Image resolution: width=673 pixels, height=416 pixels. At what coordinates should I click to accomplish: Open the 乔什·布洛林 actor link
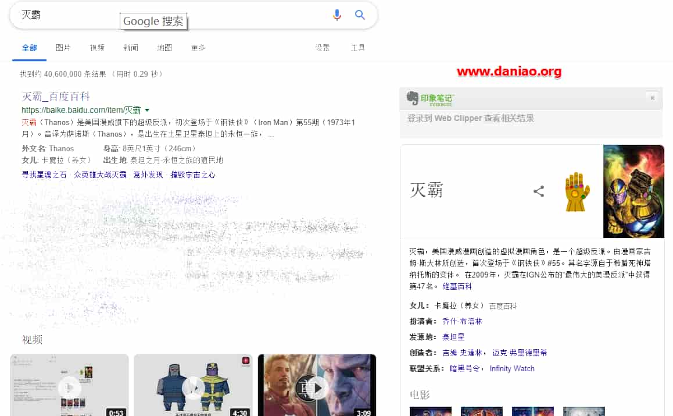coord(462,321)
